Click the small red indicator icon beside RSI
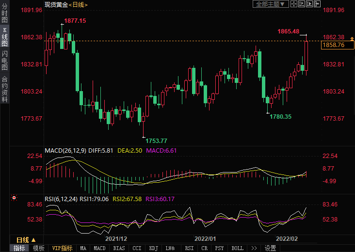This screenshot has height=252, width=355. tap(14, 198)
